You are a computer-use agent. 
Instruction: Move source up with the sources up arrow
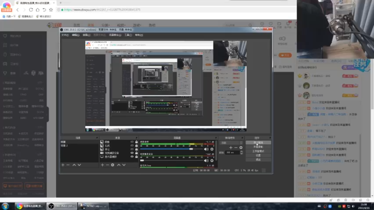tap(119, 165)
